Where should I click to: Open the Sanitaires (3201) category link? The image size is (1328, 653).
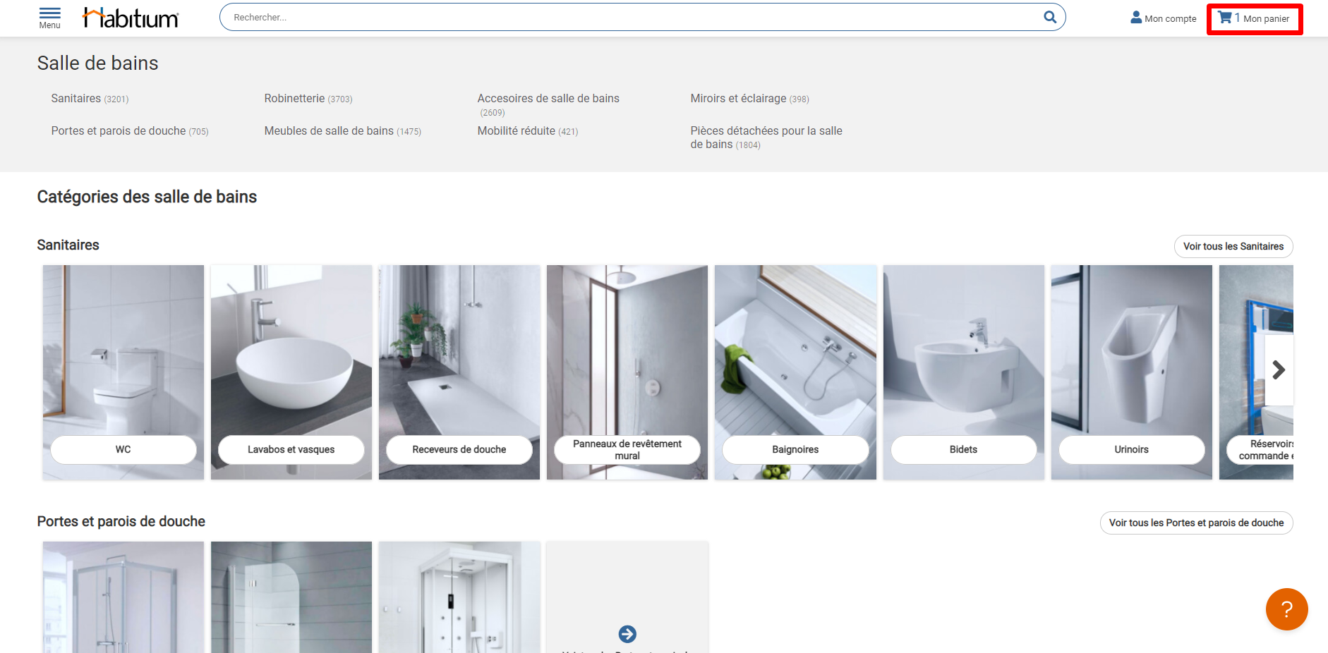[90, 99]
